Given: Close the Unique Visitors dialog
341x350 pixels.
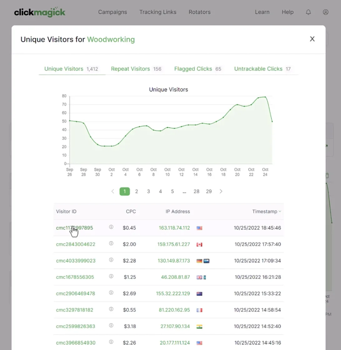Looking at the screenshot, I should (x=312, y=39).
